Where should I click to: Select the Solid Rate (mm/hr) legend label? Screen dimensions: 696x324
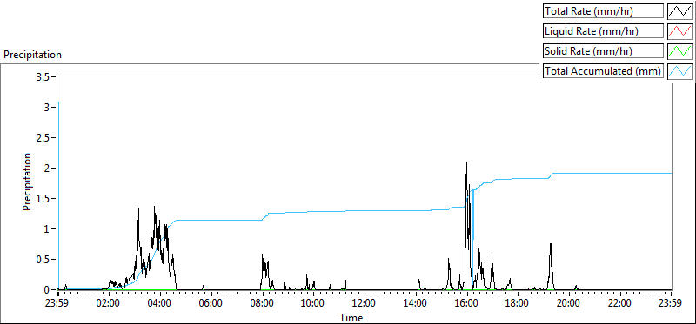pyautogui.click(x=603, y=51)
